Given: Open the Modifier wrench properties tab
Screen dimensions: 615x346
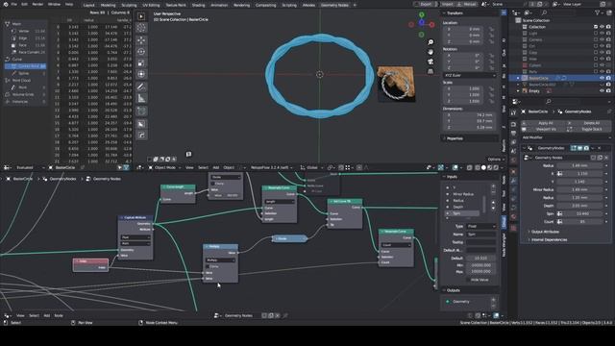Looking at the screenshot, I should (x=513, y=181).
